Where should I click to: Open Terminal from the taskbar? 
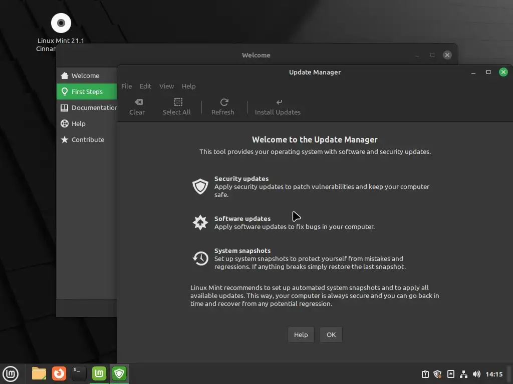tap(79, 373)
